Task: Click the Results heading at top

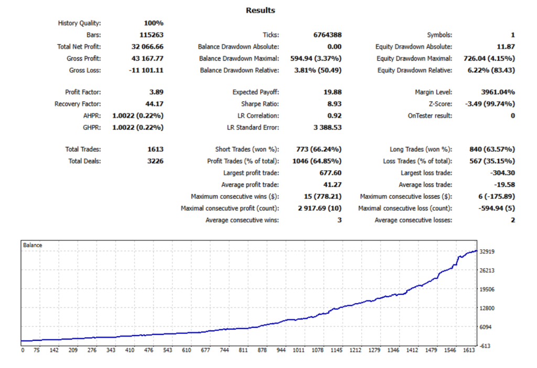Action: [x=261, y=10]
